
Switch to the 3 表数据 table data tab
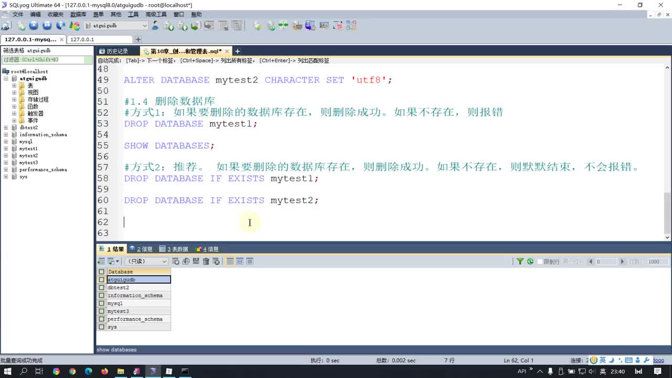(x=174, y=249)
